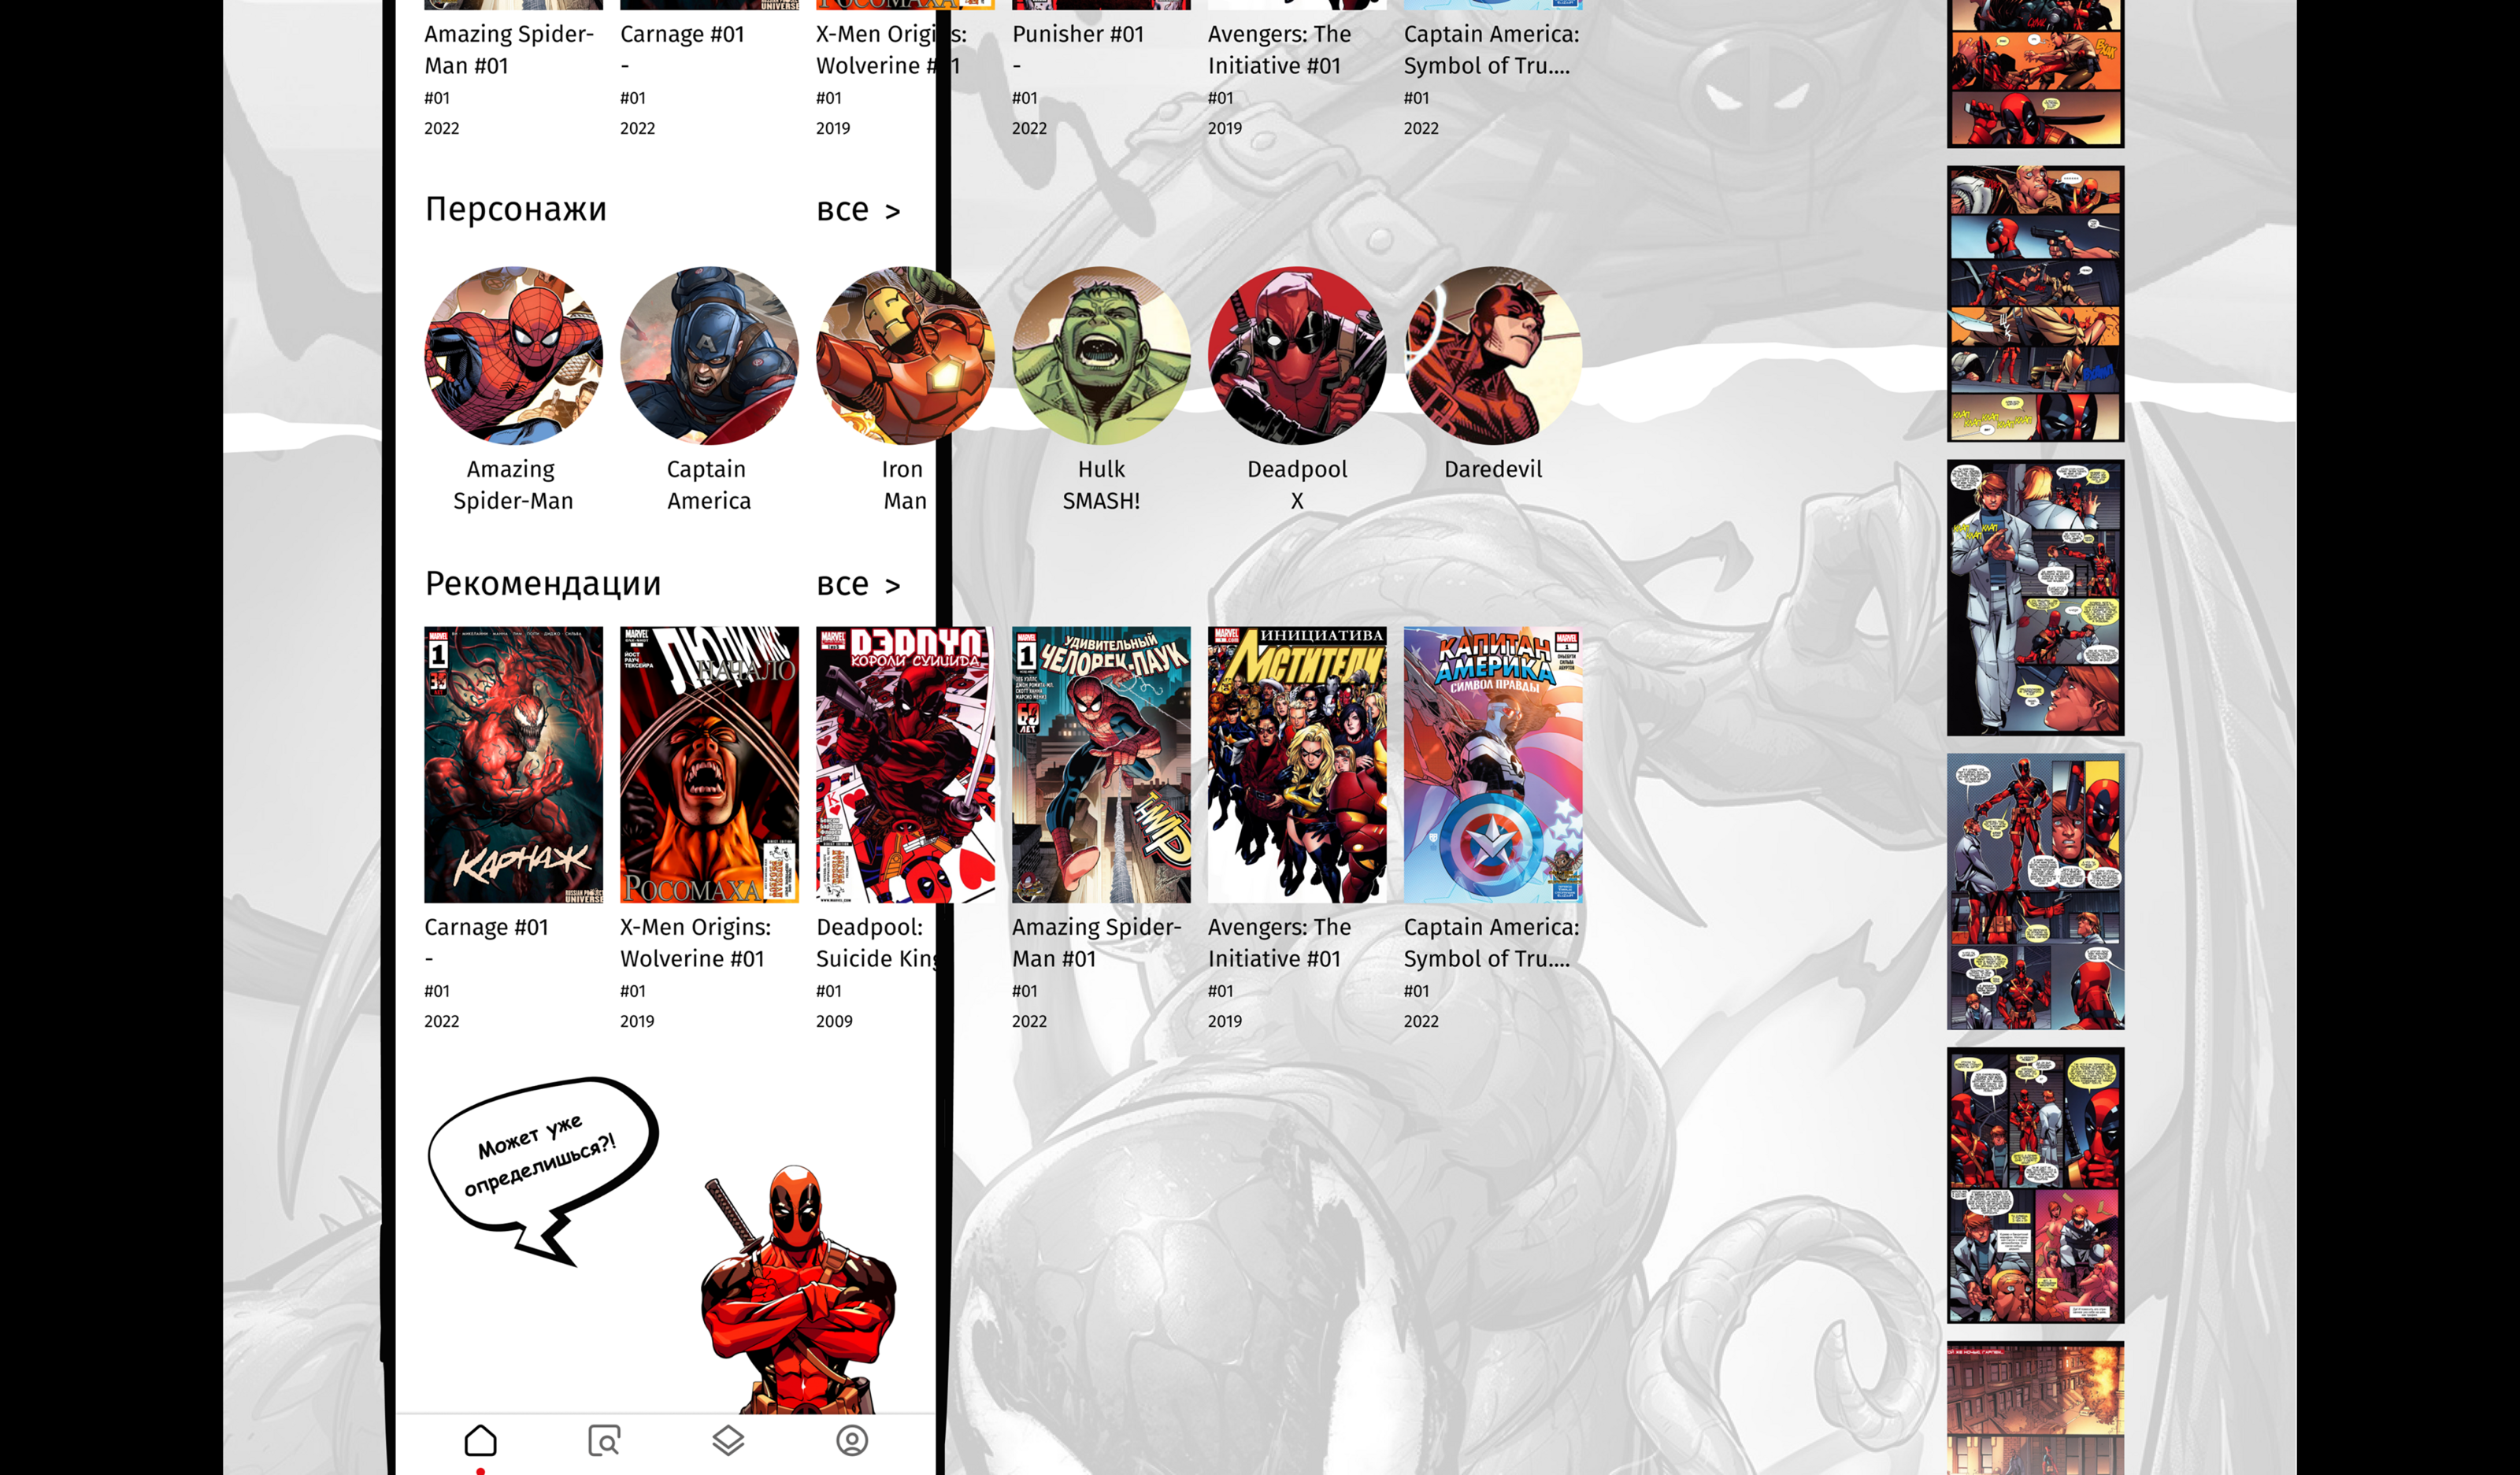The height and width of the screenshot is (1475, 2520).
Task: Open the Avengers: The Initiative #01 cover
Action: pyautogui.click(x=1297, y=765)
